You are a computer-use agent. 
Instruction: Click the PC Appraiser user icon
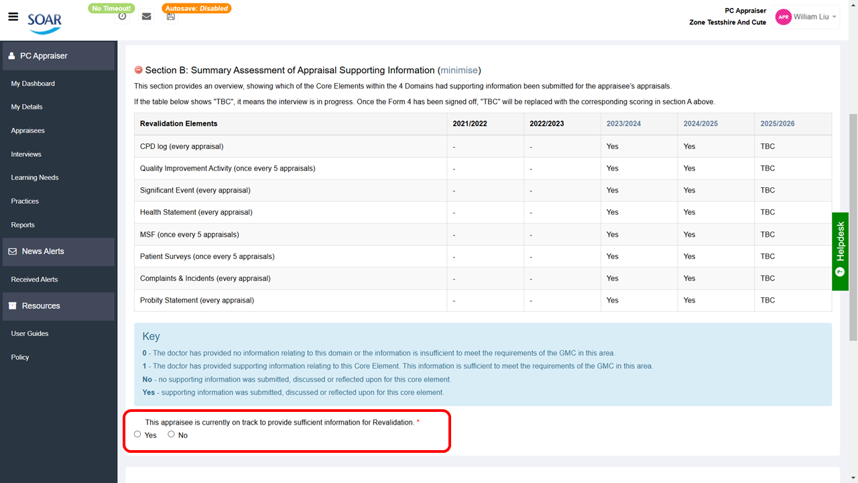[11, 56]
